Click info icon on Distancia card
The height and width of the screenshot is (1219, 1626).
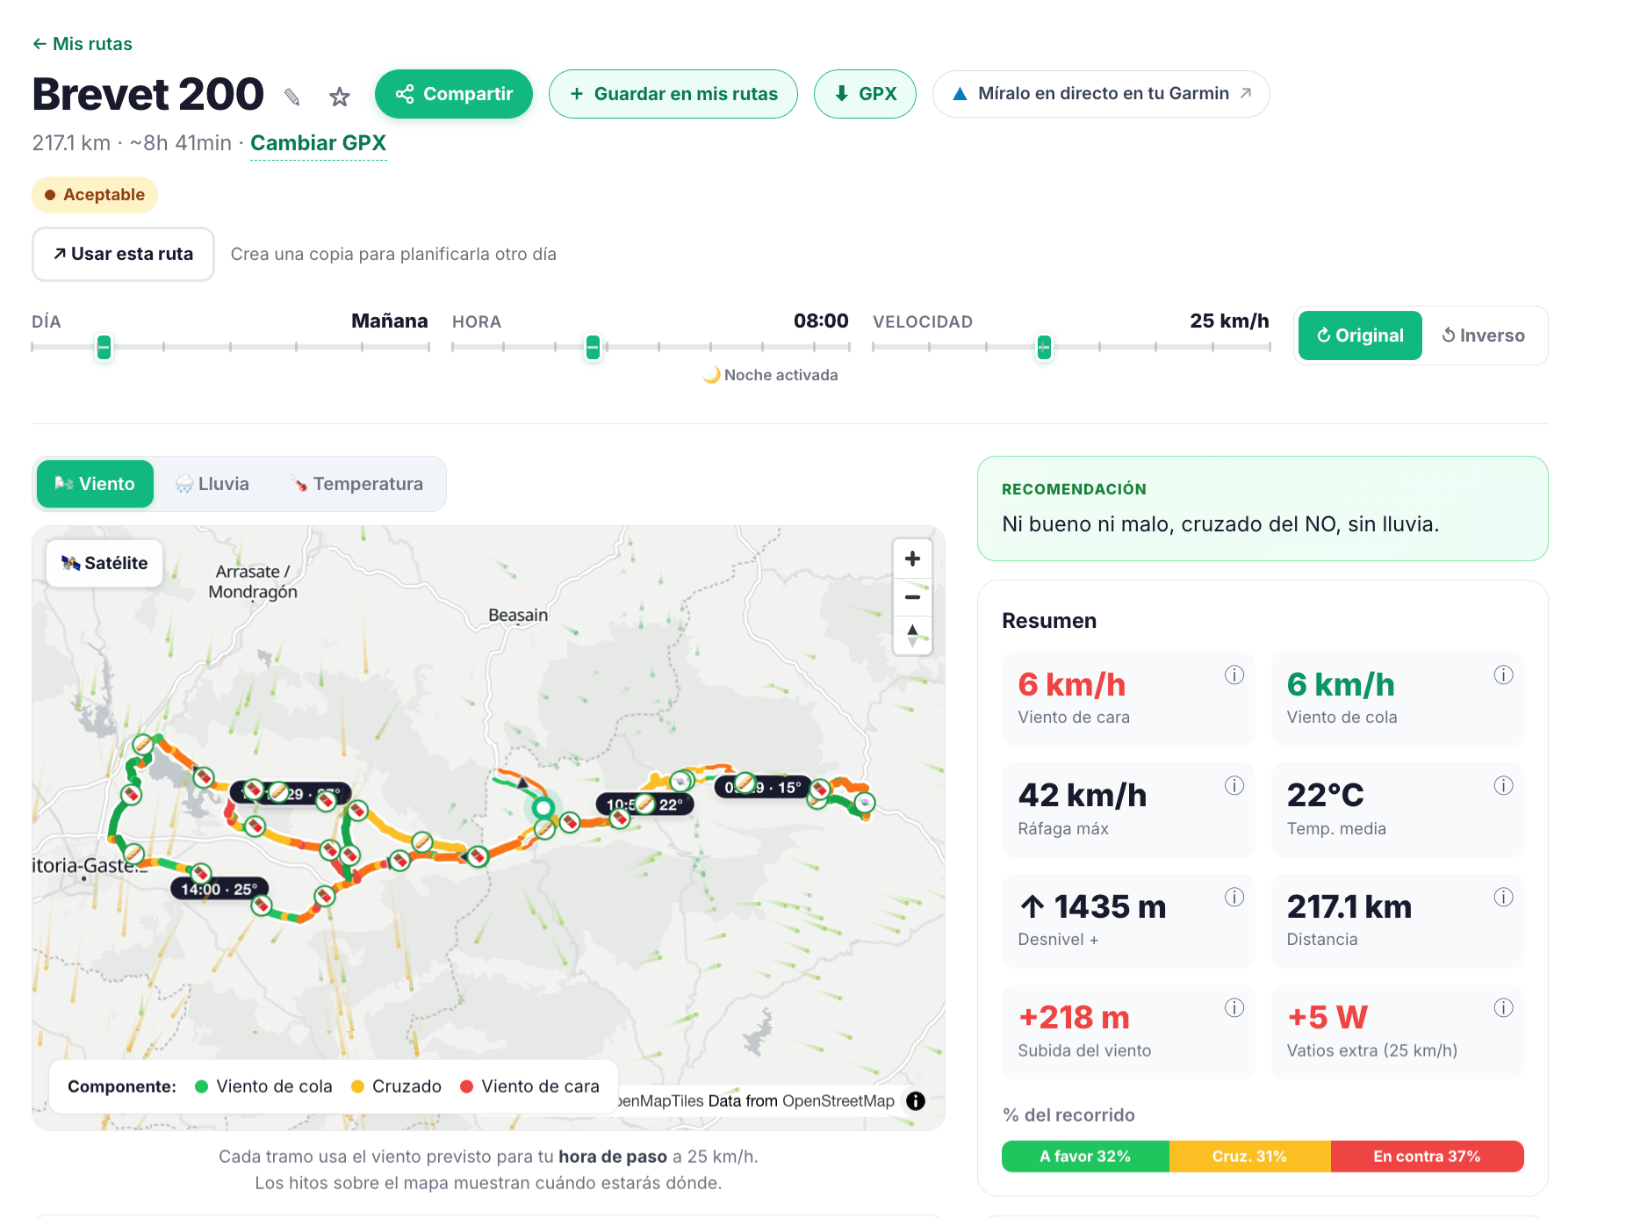(1504, 897)
